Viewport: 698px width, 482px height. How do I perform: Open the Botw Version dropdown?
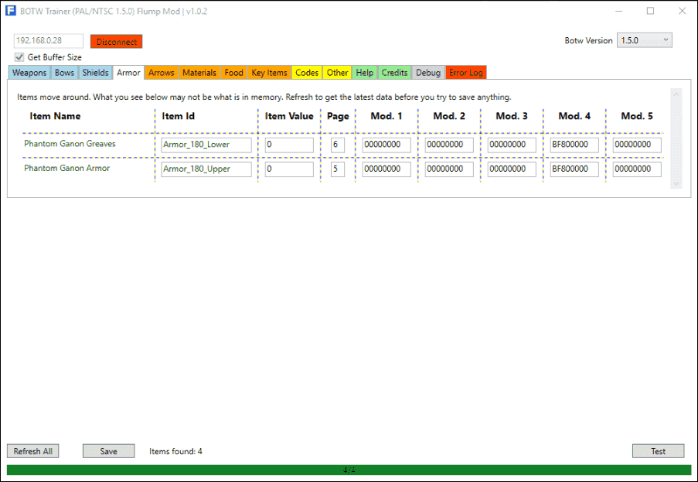[644, 40]
